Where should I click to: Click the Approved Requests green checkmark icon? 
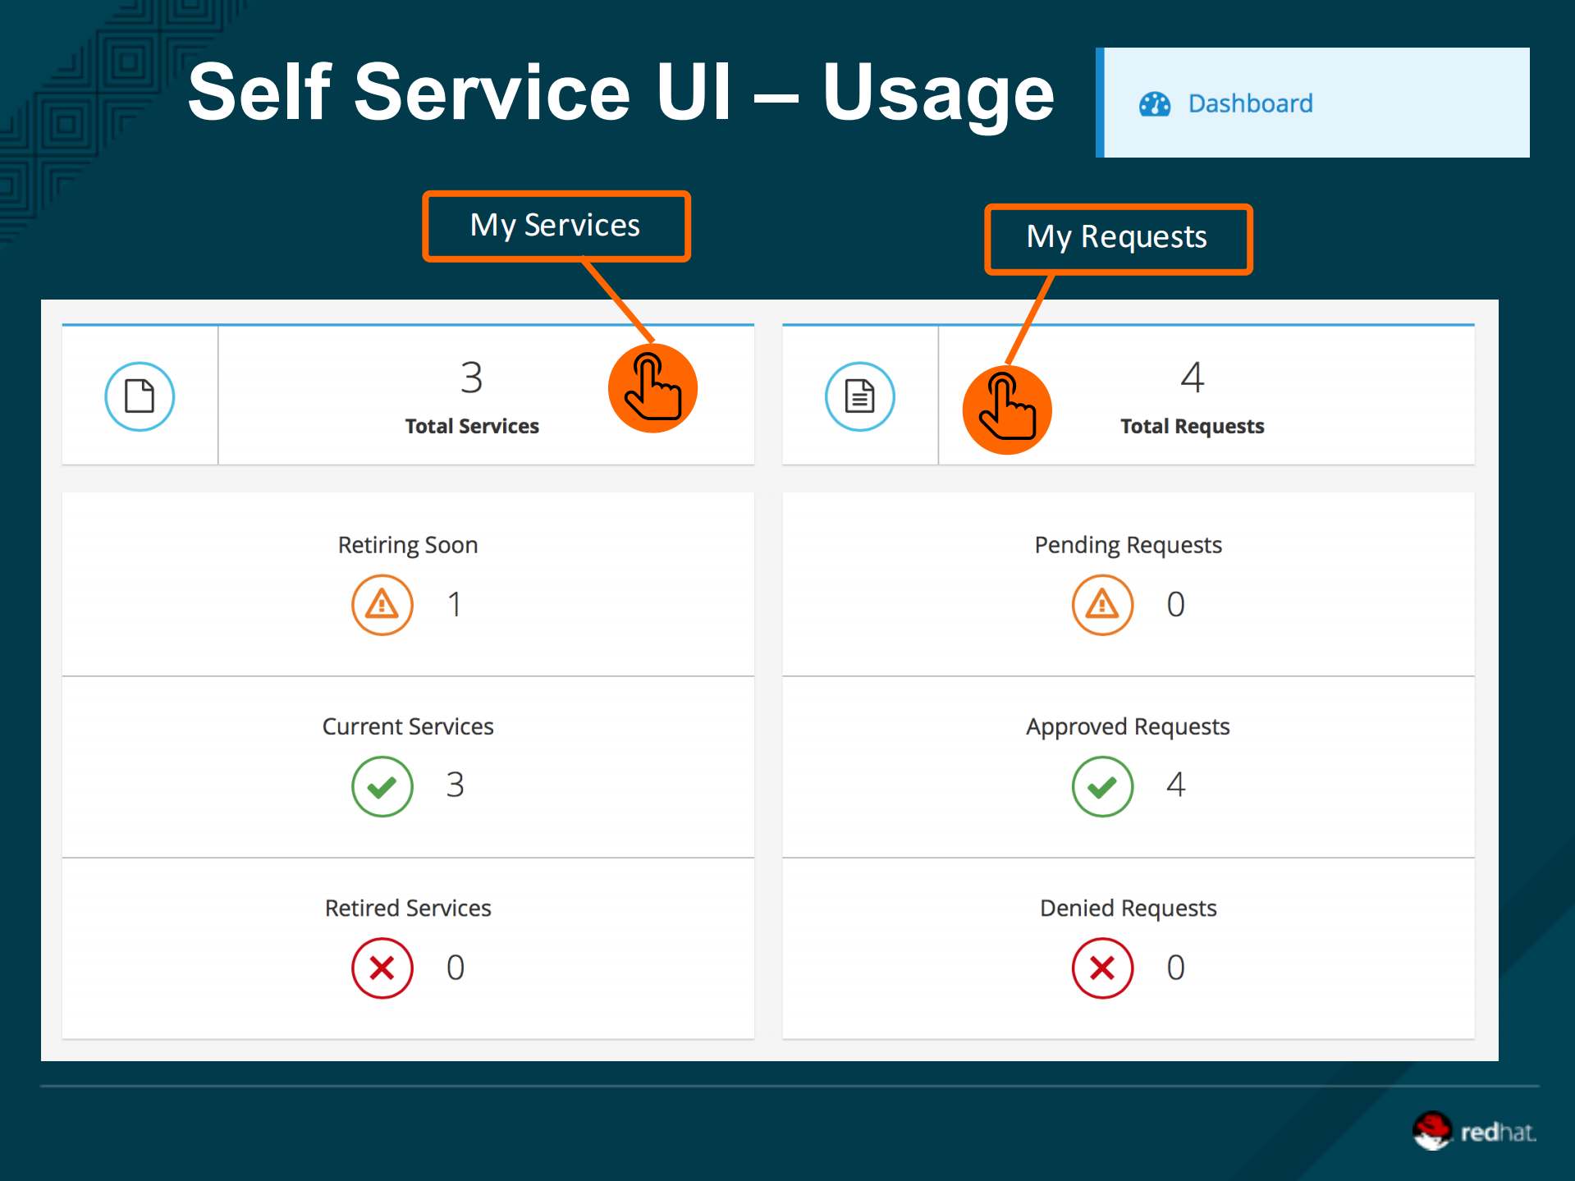pos(1102,786)
